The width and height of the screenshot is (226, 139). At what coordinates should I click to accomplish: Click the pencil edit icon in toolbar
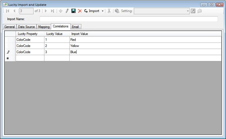(x=67, y=11)
